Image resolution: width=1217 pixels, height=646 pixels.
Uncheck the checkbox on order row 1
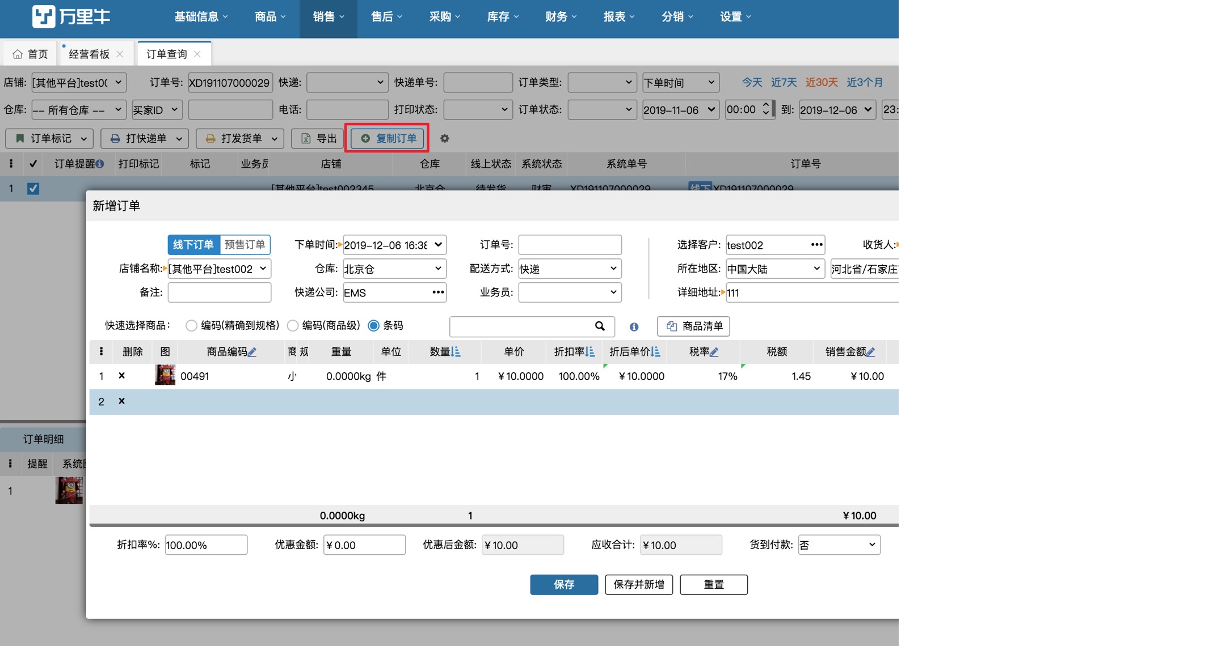(x=33, y=189)
